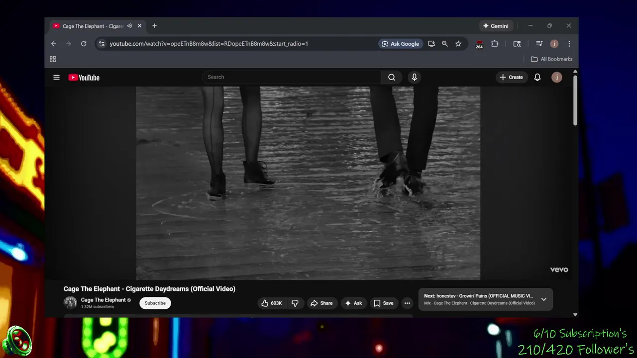Viewport: 637px width, 358px height.
Task: Click the page vertical scrollbar thumb
Action: 575,100
